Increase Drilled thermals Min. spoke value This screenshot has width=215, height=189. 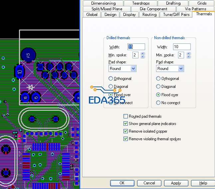pos(142,53)
